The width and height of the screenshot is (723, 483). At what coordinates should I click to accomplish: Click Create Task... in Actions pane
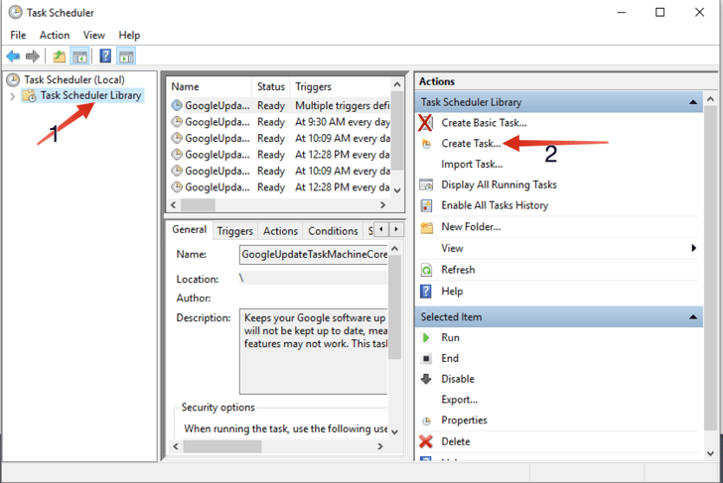tap(471, 143)
